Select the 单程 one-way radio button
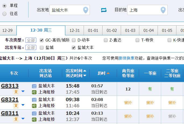This screenshot has width=184, height=124. pos(5,6)
